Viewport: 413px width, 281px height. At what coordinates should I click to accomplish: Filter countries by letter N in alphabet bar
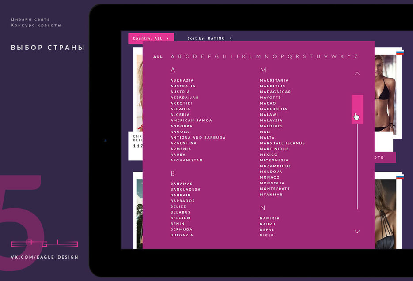[266, 56]
